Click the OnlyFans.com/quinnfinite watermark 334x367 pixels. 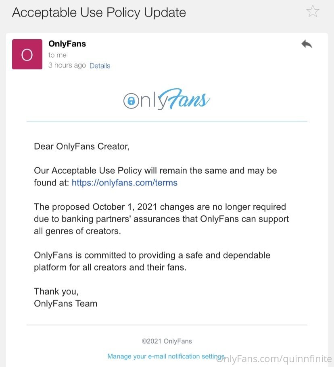tap(274, 359)
